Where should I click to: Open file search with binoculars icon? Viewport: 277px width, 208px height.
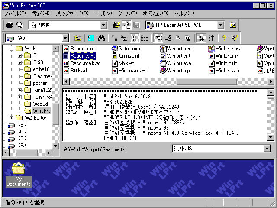click(101, 38)
